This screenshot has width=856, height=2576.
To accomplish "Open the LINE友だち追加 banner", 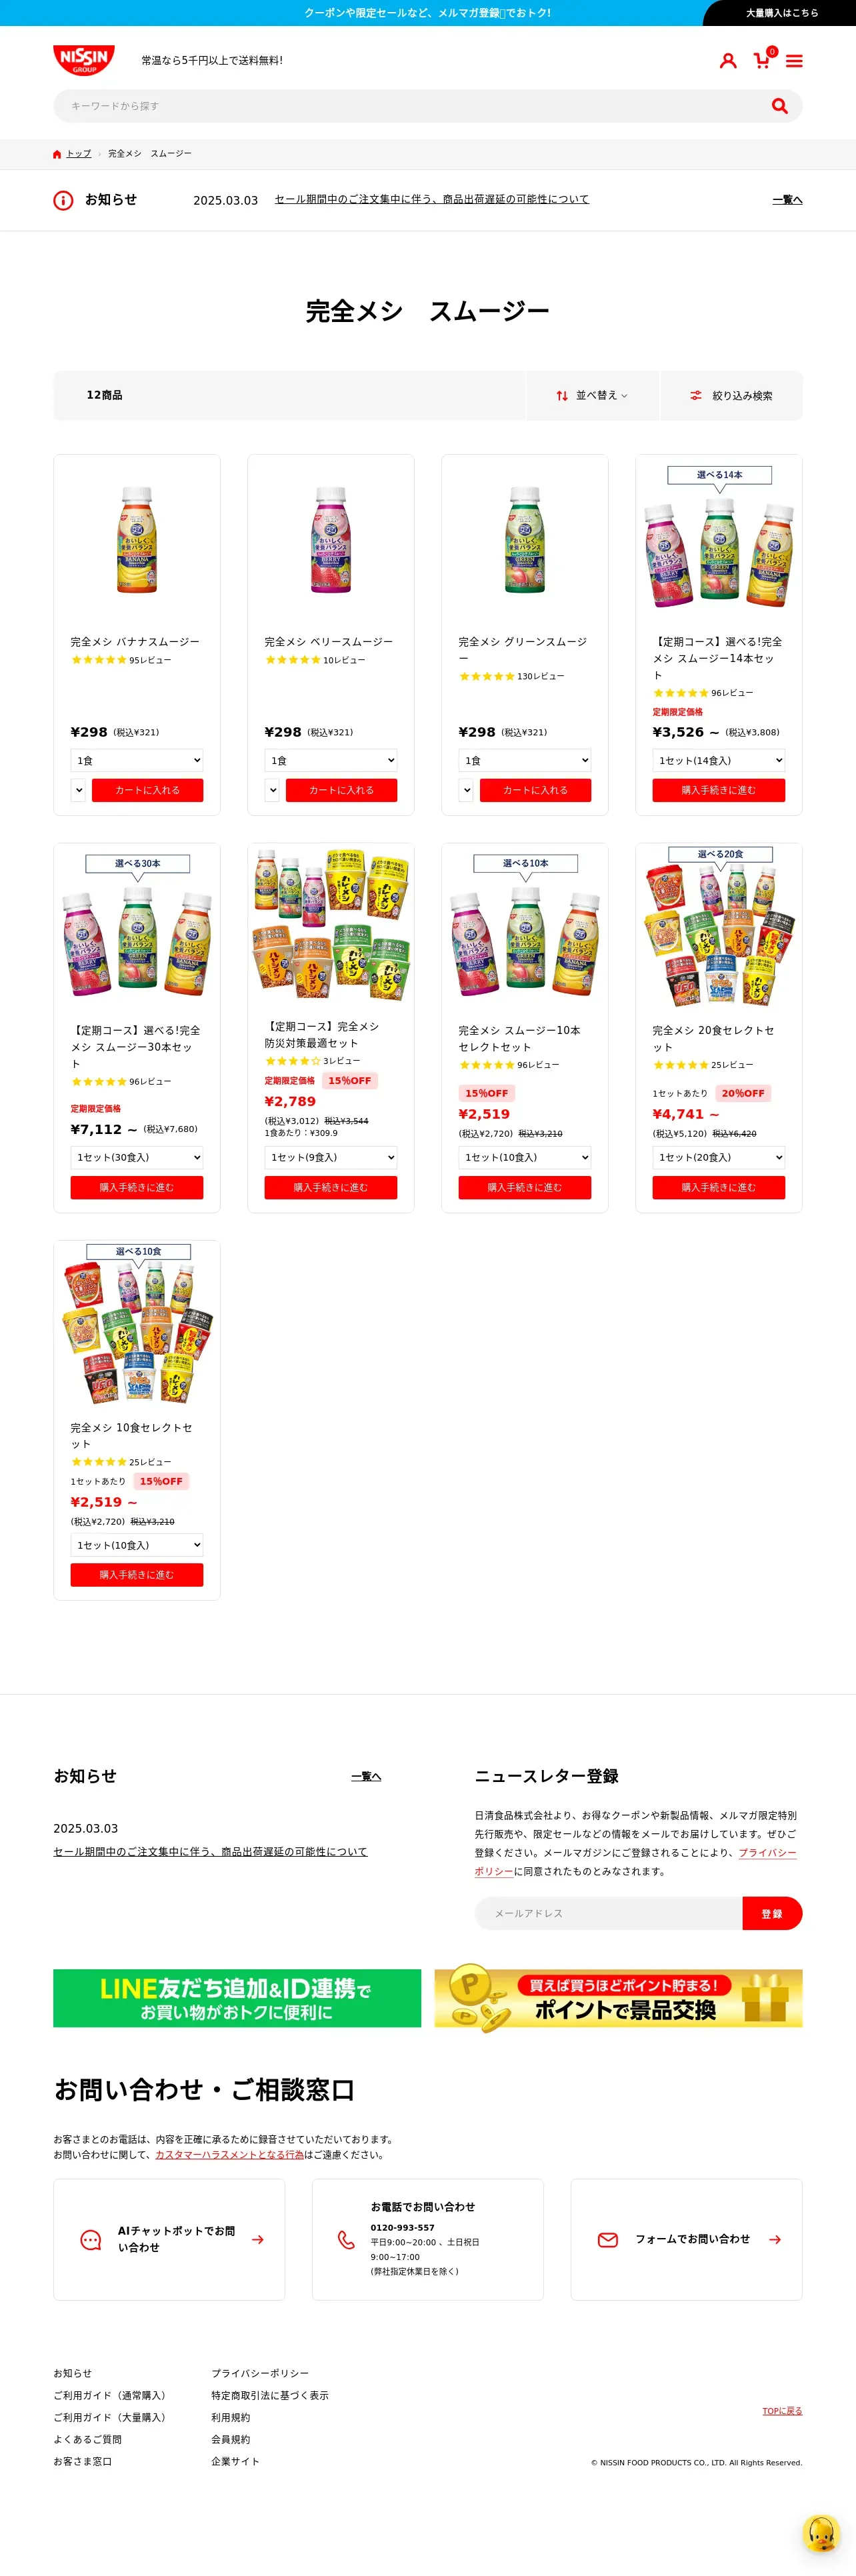I will (x=237, y=1998).
